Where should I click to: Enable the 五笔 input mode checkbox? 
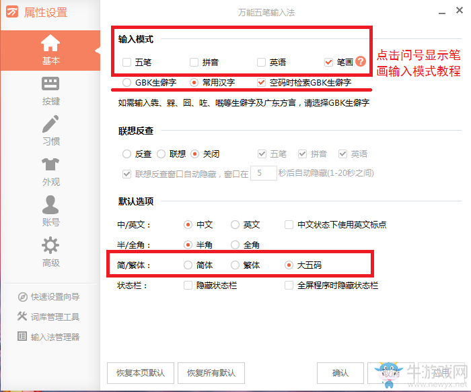pyautogui.click(x=126, y=62)
